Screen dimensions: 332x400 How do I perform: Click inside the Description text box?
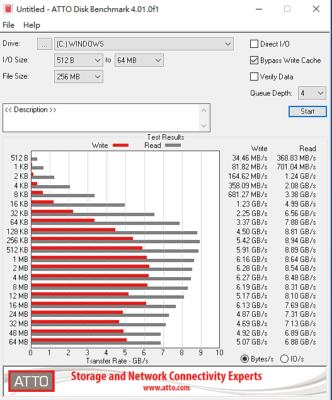point(101,118)
